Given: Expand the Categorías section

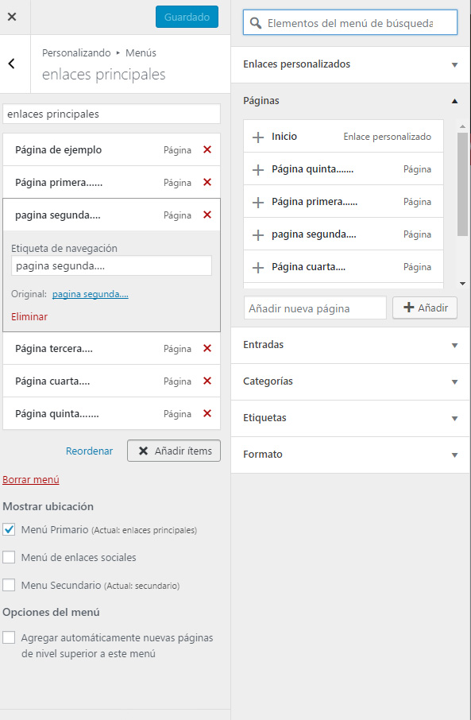Looking at the screenshot, I should tap(349, 381).
